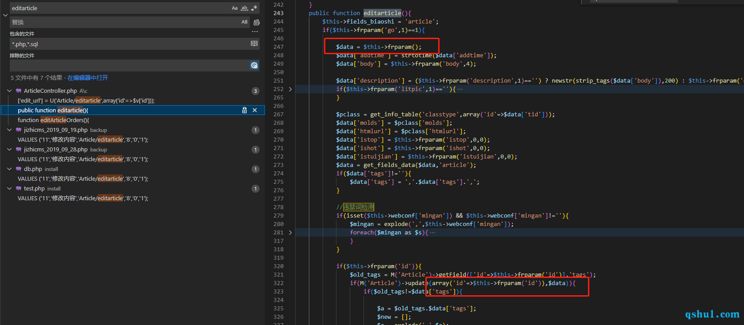Place cursor on highlighted editarticle function name
The height and width of the screenshot is (325, 744).
coord(382,13)
